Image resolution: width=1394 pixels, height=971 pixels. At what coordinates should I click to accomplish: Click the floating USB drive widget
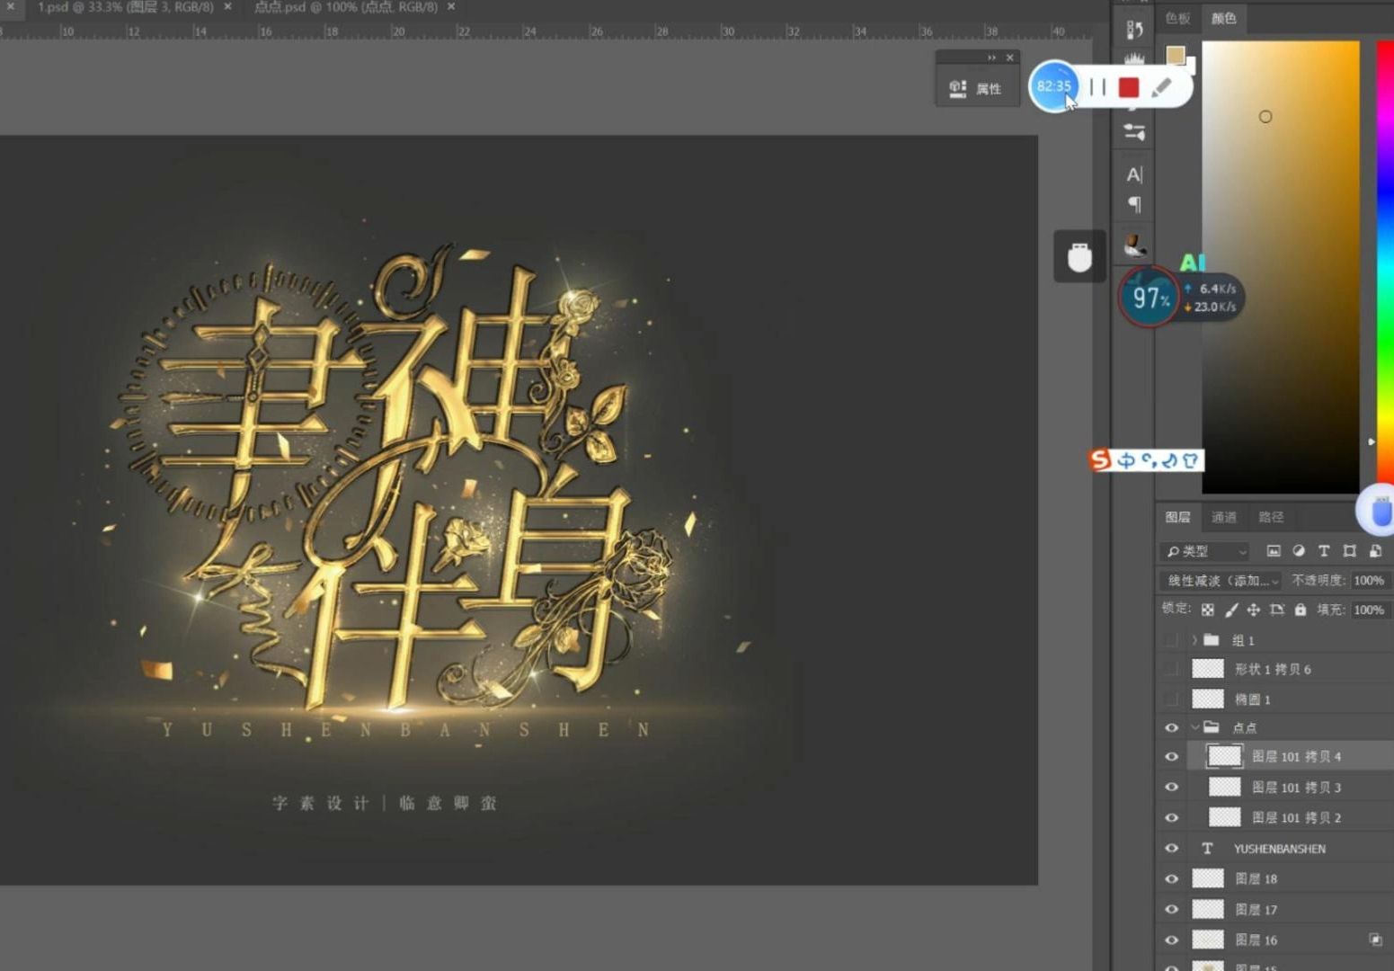click(x=1079, y=256)
